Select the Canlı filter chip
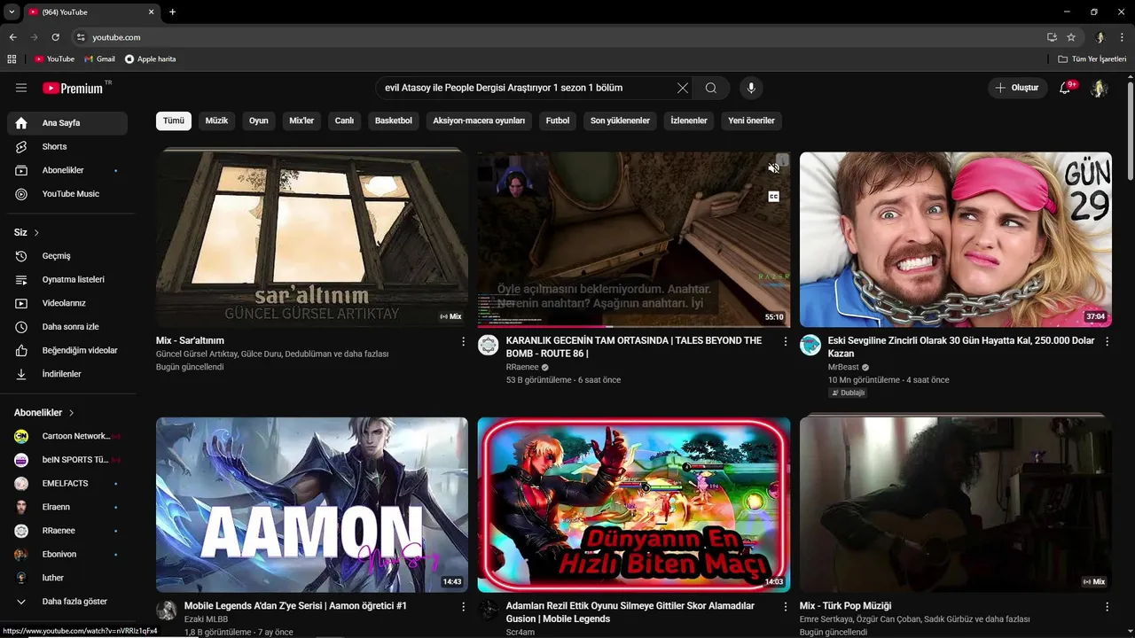The width and height of the screenshot is (1135, 638). tap(344, 121)
